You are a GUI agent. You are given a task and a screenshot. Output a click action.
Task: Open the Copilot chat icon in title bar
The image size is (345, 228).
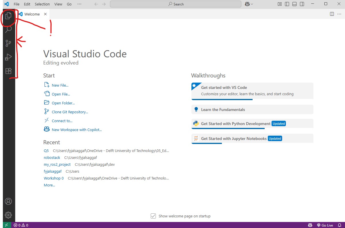point(247,4)
